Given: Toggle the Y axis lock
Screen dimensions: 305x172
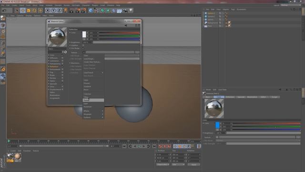Looking at the screenshot, I should coord(53,11).
